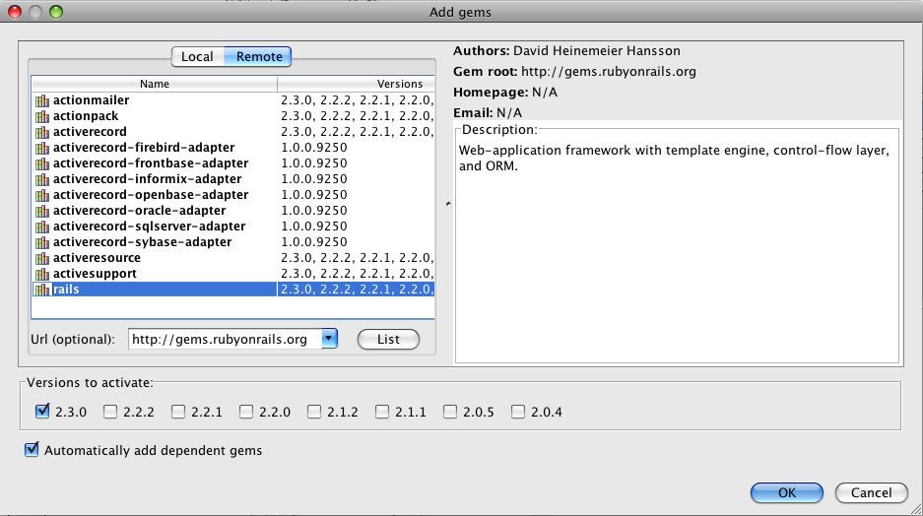Click the gem description text area
923x516 pixels.
click(x=677, y=247)
